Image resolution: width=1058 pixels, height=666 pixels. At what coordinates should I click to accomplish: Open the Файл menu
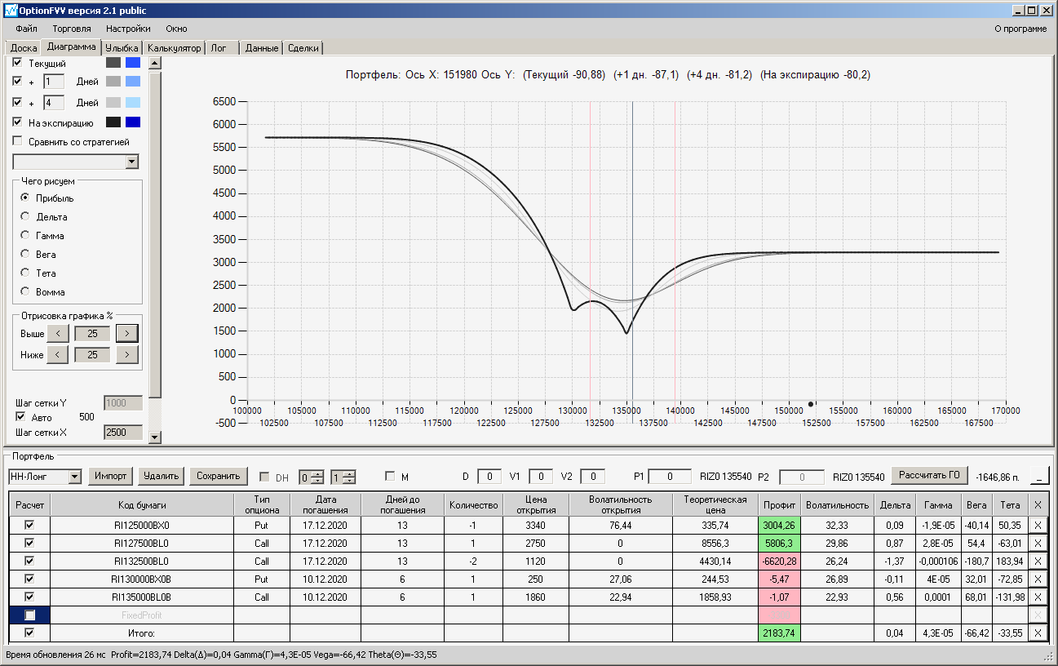(x=26, y=29)
